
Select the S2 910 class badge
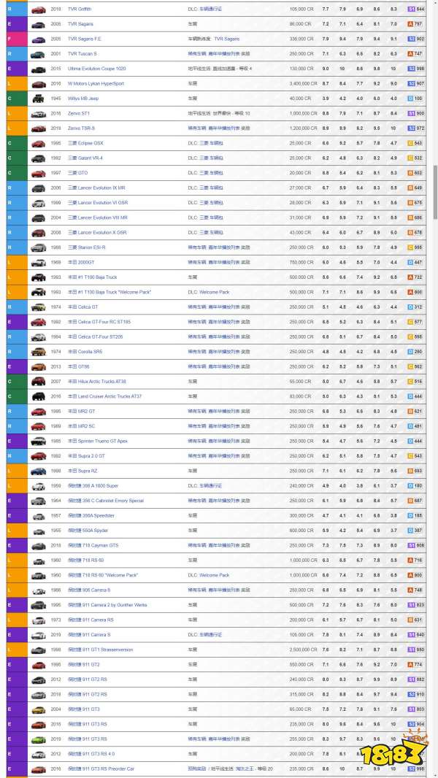coord(415,694)
